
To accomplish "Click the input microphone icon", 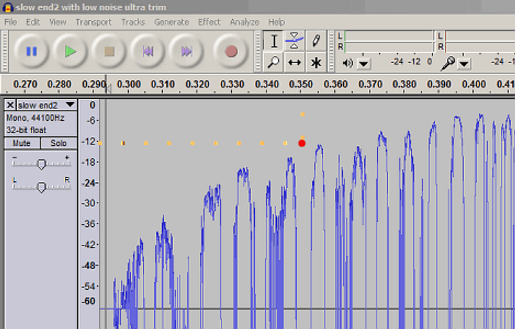I will click(447, 63).
